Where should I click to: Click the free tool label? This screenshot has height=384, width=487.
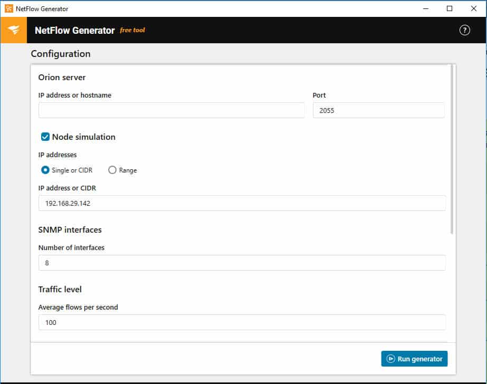132,30
